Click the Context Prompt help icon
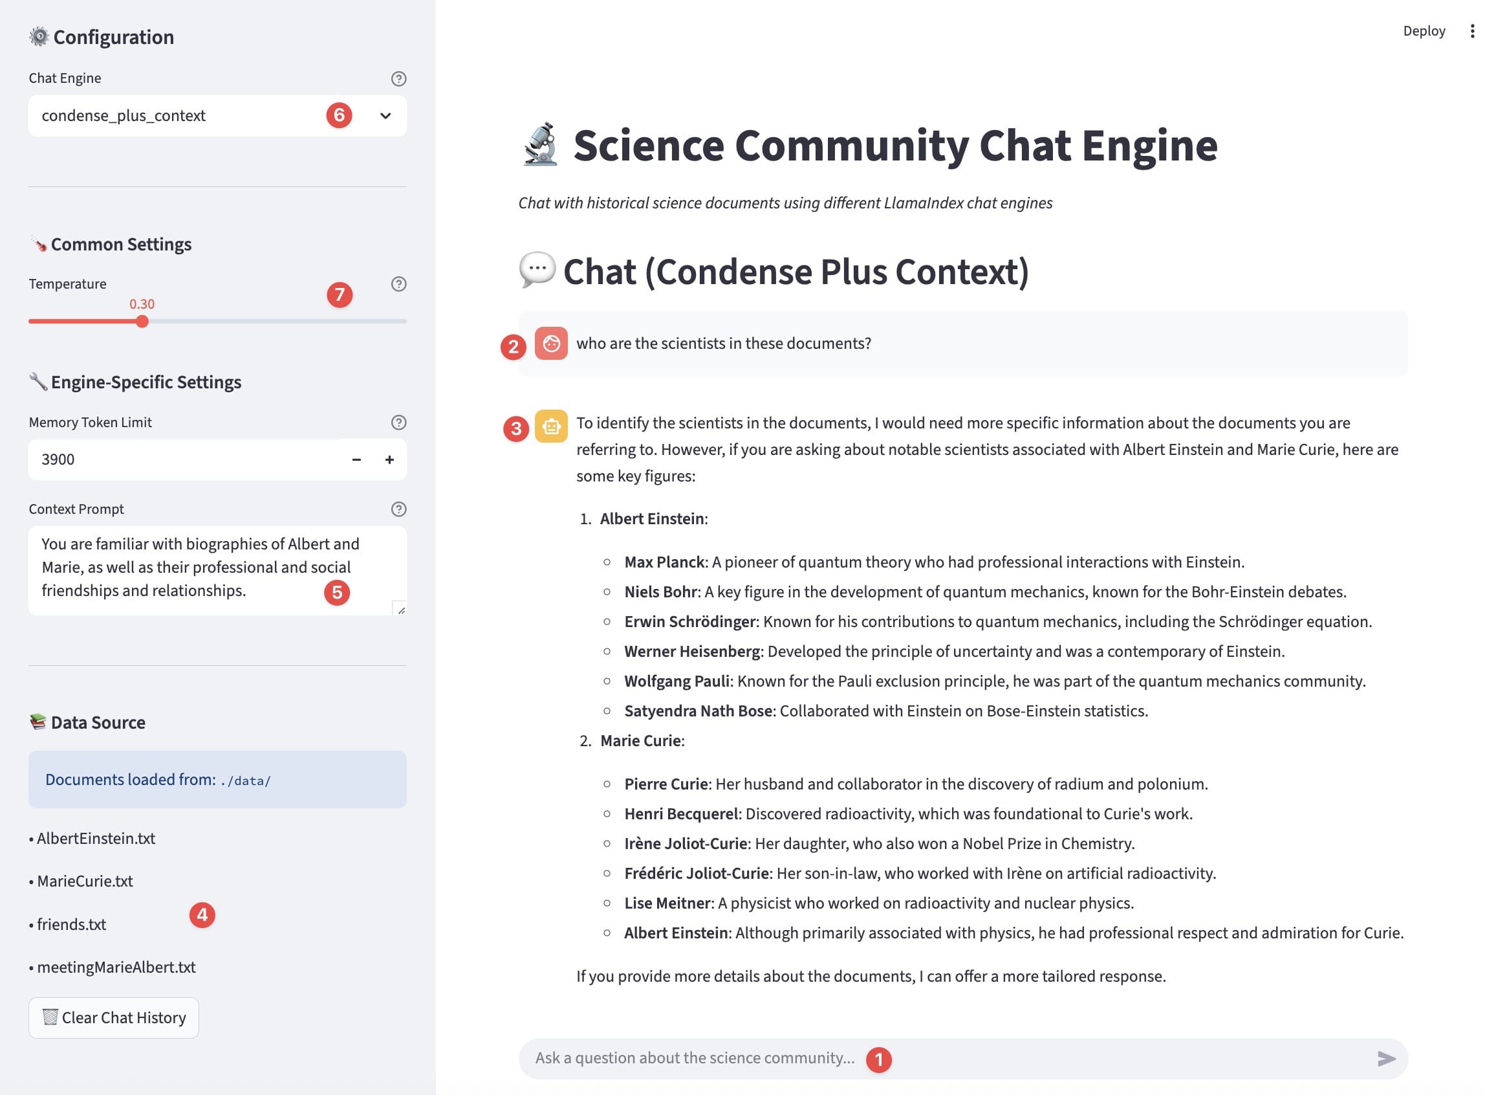 [x=398, y=510]
